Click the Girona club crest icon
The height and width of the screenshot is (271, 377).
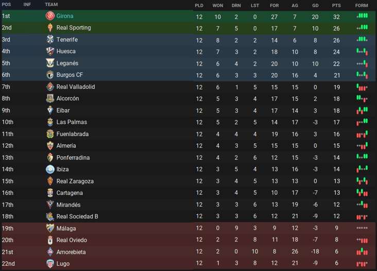click(x=50, y=16)
